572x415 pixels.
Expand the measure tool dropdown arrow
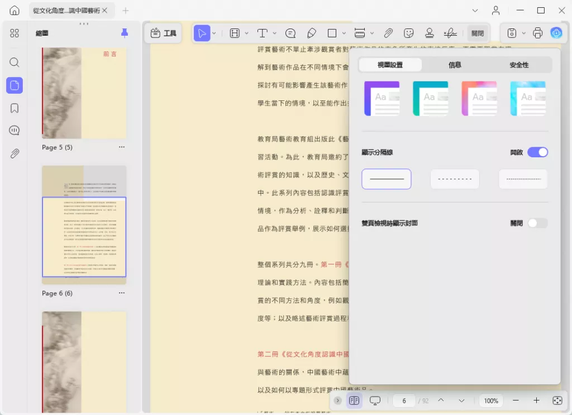pos(372,33)
